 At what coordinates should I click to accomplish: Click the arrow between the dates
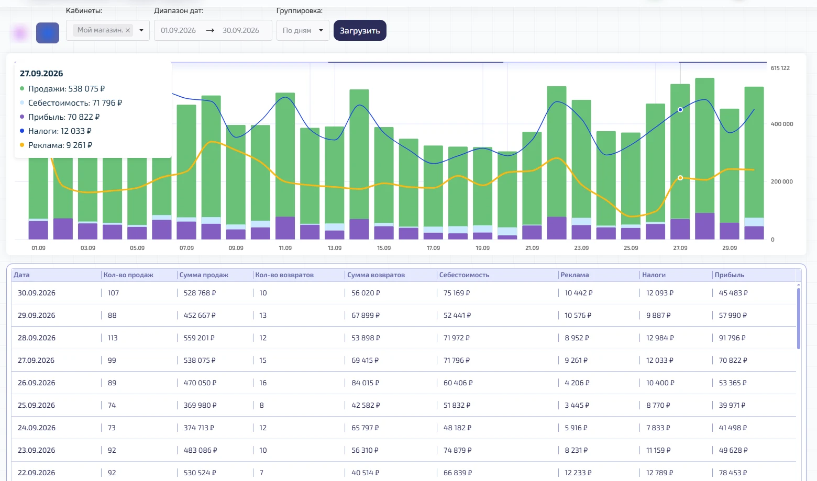pyautogui.click(x=210, y=30)
